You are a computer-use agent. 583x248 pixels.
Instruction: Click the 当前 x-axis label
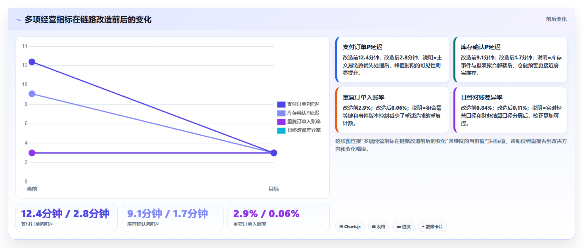pyautogui.click(x=32, y=189)
